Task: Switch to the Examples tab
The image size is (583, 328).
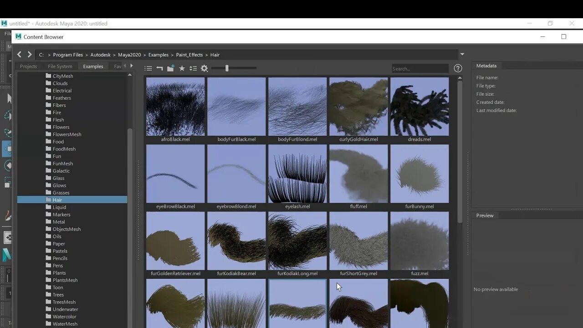Action: [93, 67]
